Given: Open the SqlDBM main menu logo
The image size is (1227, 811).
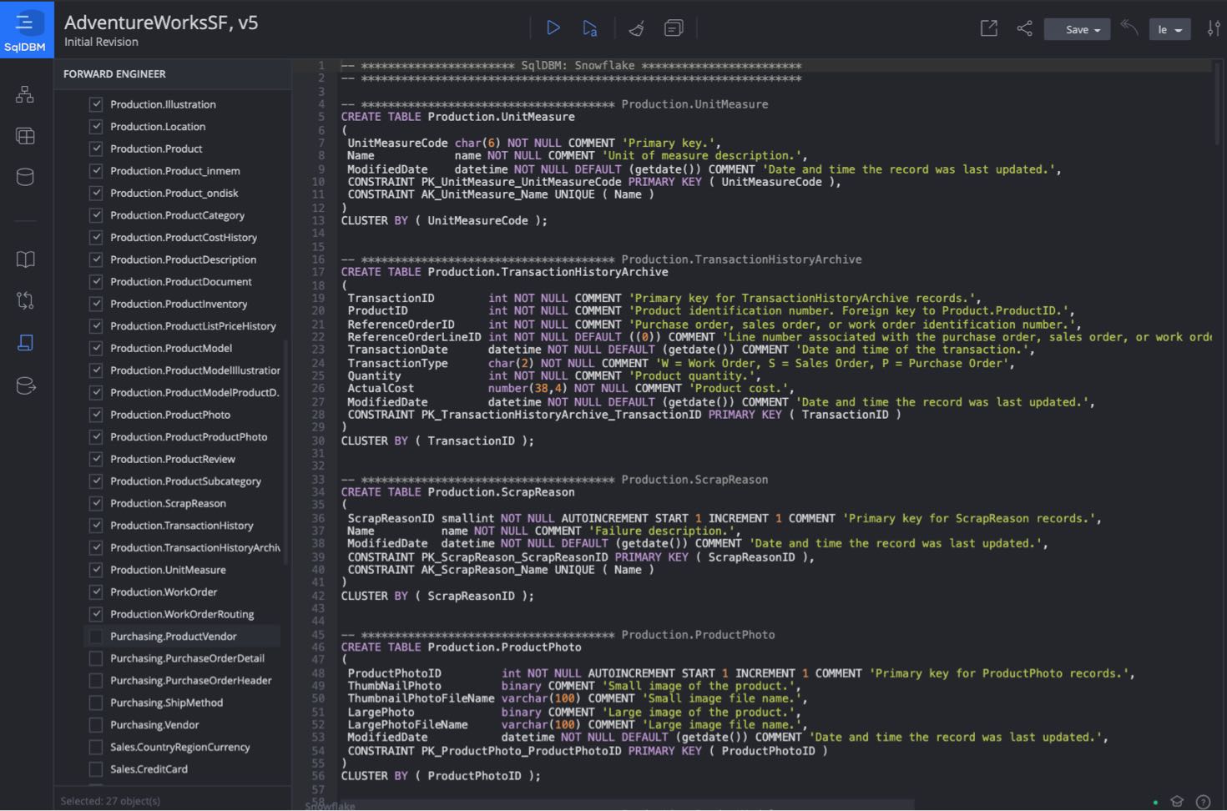Looking at the screenshot, I should [26, 29].
